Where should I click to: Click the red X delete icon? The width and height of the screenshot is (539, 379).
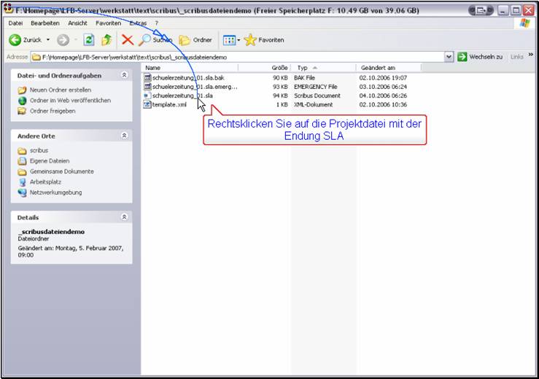click(128, 40)
